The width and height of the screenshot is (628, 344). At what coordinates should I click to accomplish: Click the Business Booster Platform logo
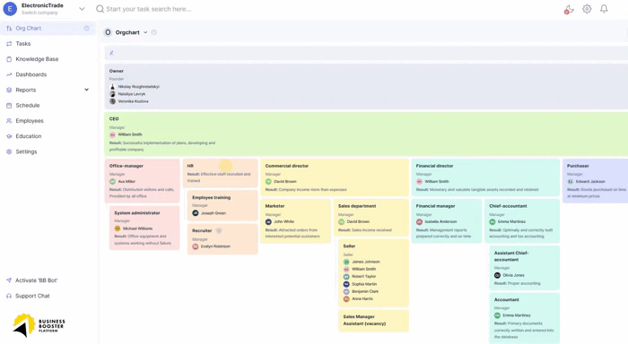tap(39, 325)
